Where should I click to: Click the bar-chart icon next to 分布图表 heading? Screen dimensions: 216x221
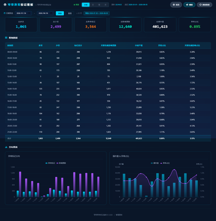pyautogui.click(x=6, y=147)
